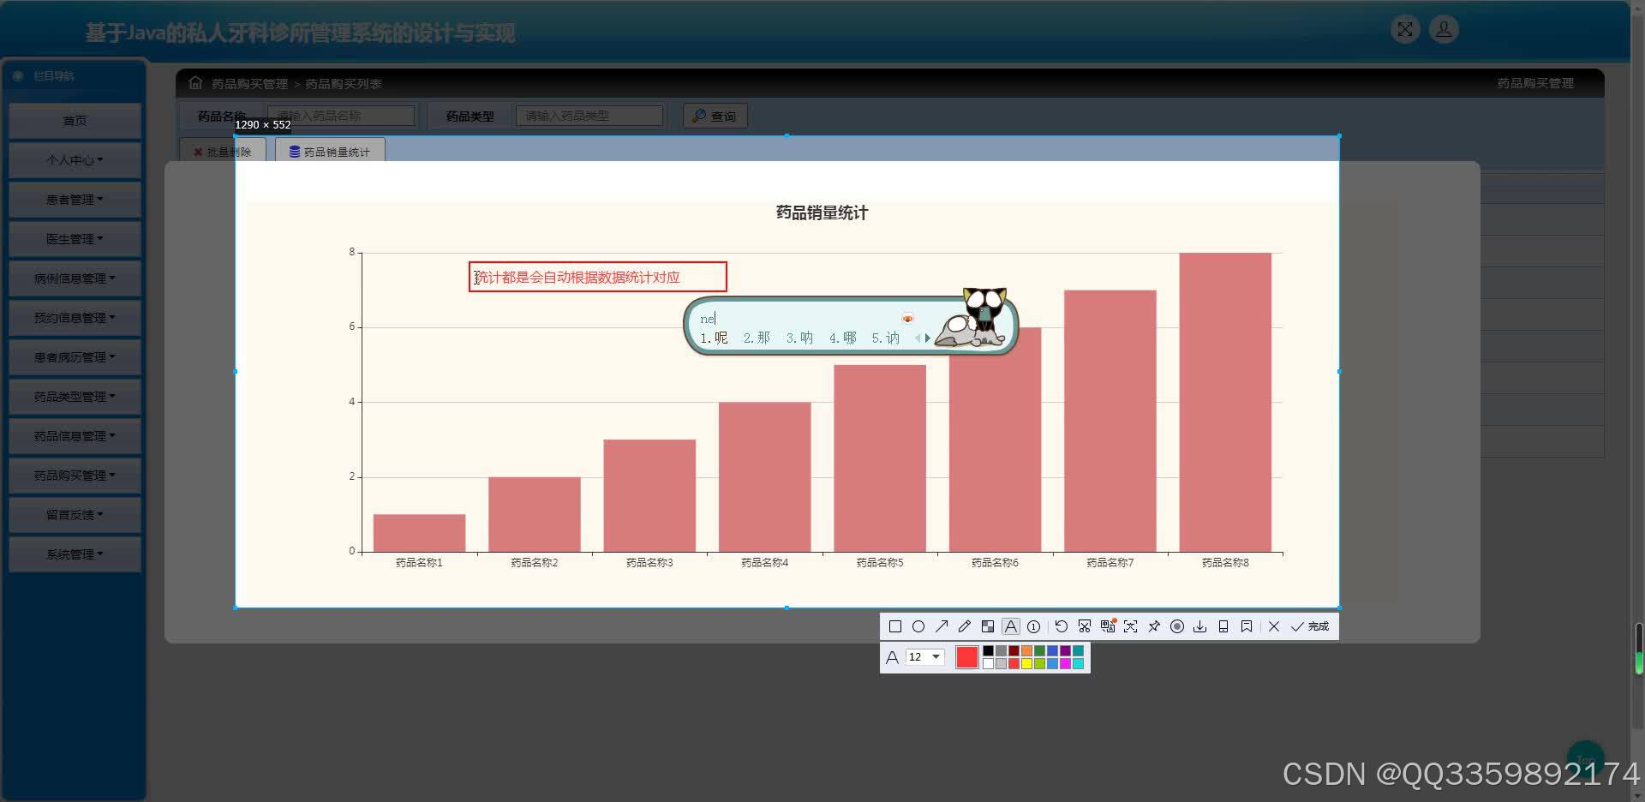
Task: Select the arrow drawing tool
Action: tap(942, 626)
